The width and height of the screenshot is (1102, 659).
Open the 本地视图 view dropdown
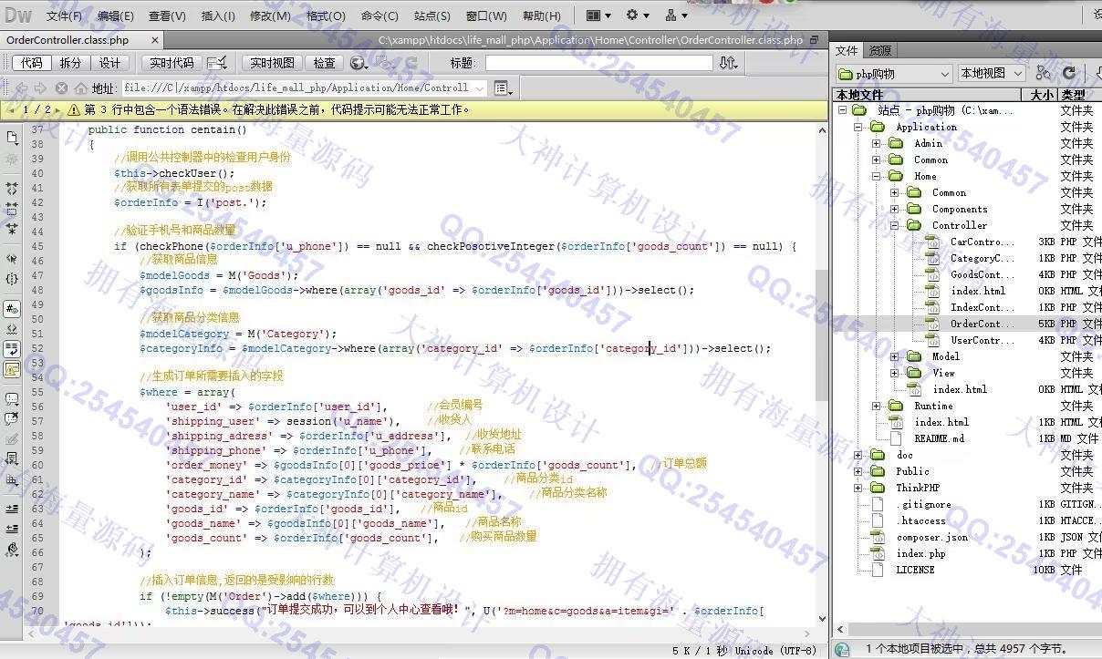click(992, 73)
